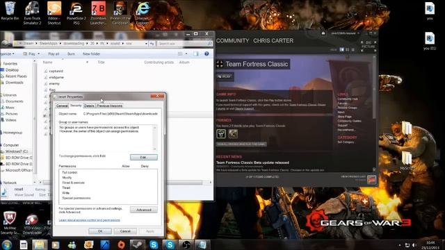Select the 'you' document on desktop
The height and width of the screenshot is (250, 445).
(430, 11)
